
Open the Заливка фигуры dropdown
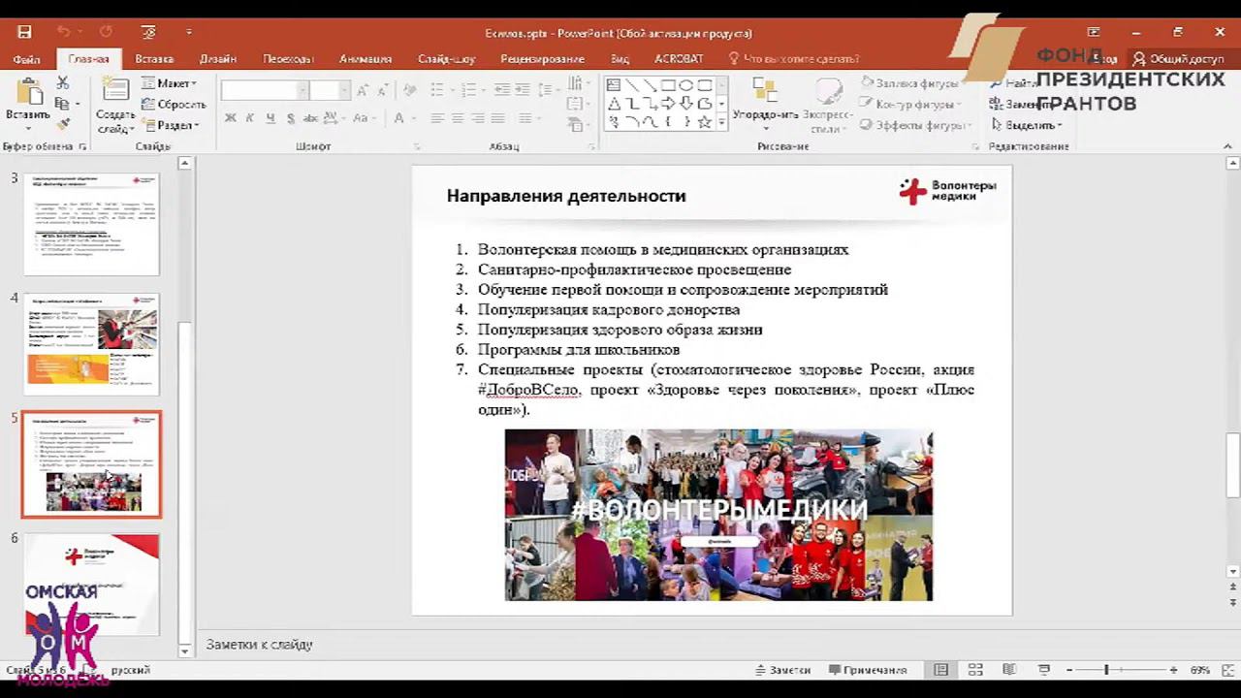tap(910, 83)
